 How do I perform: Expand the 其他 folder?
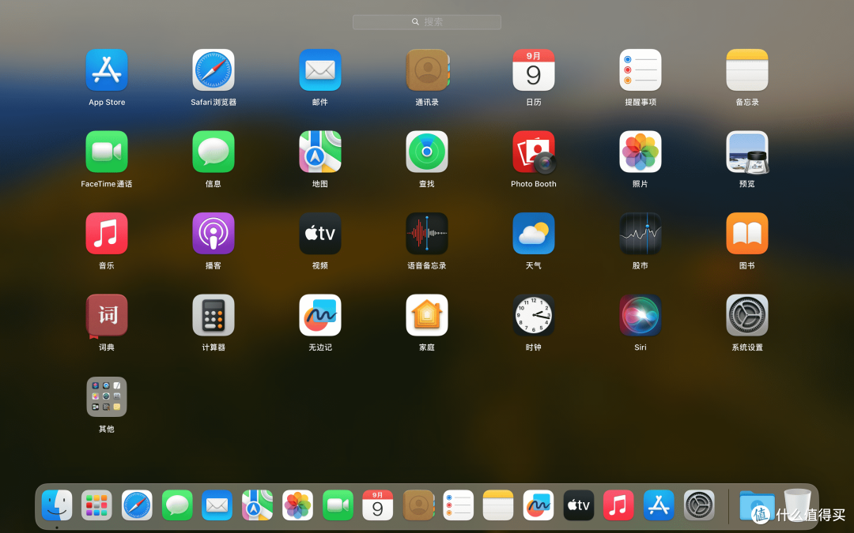click(107, 397)
